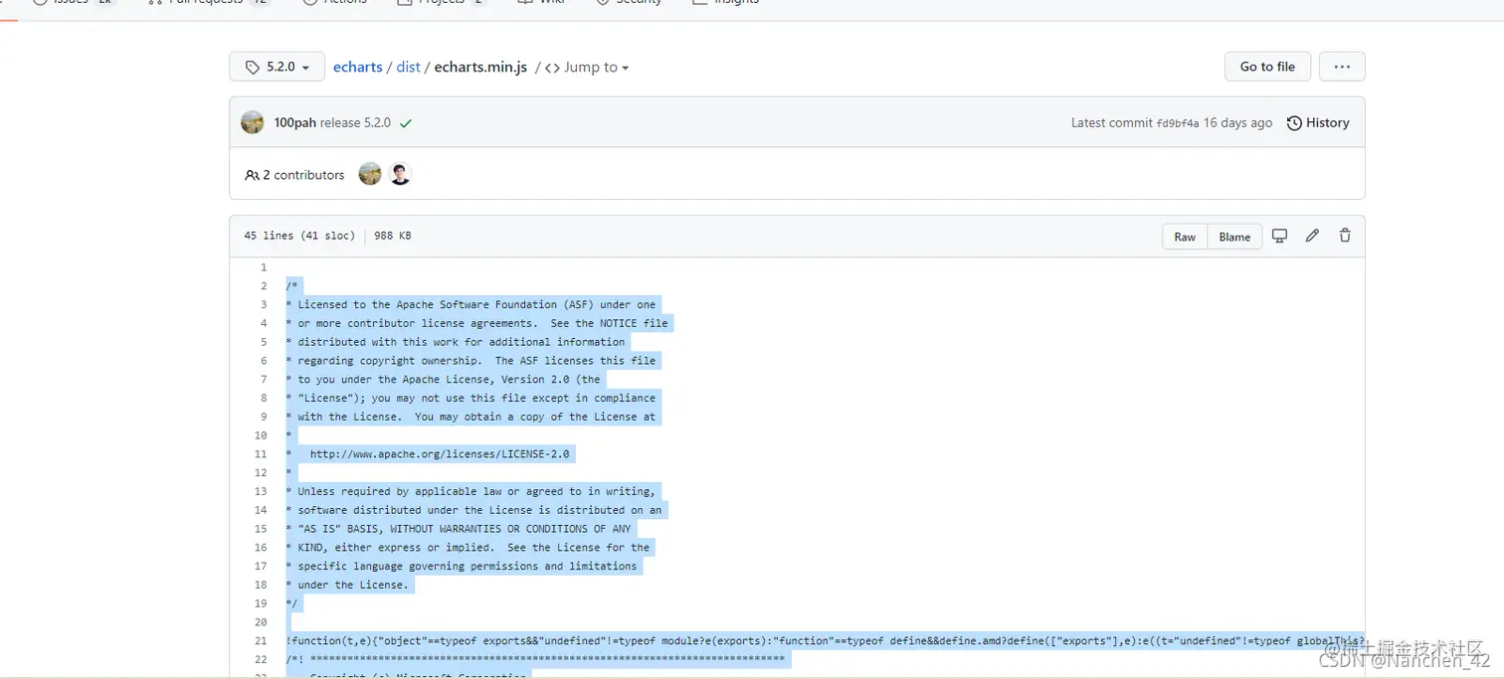Click line number 7

tap(264, 380)
